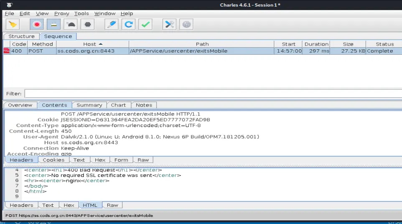
Task: Select the ss.cods.org.cn:8443 host cell
Action: point(92,51)
